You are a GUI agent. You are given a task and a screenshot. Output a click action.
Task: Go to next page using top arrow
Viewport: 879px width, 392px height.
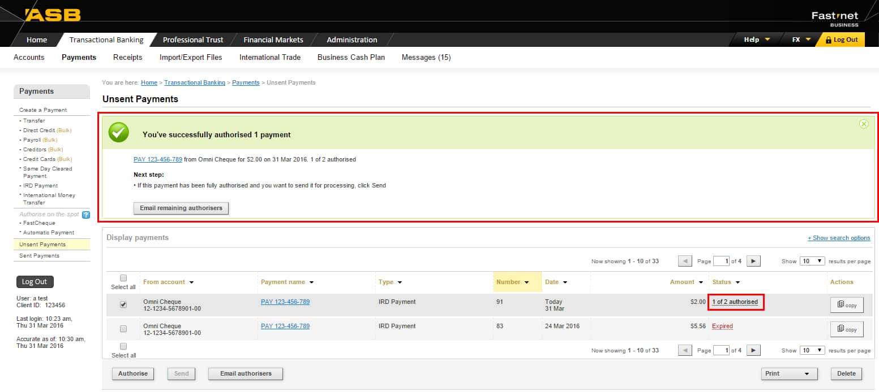coord(753,261)
